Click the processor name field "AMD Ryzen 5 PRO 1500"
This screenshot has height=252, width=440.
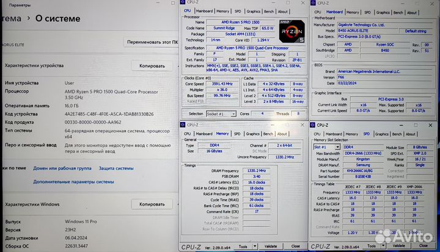[241, 22]
